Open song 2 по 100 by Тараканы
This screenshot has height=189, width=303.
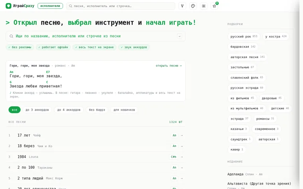click(96, 168)
